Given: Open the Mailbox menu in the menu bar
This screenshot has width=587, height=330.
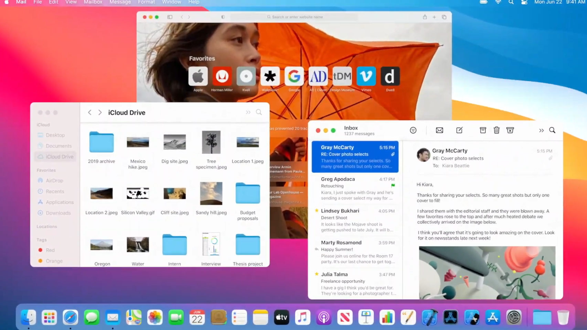Looking at the screenshot, I should 93,2.
